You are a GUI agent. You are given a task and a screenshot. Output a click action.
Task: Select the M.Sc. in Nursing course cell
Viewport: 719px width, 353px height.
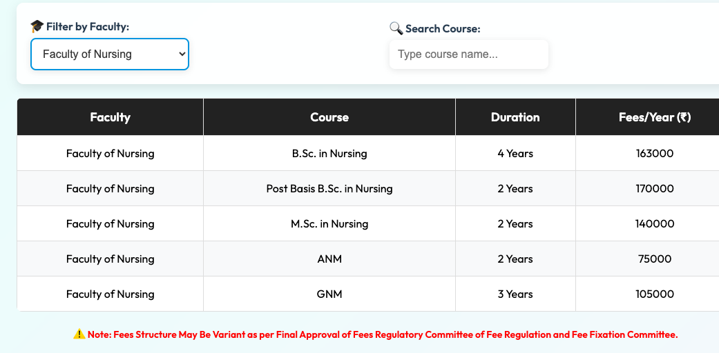(x=329, y=224)
